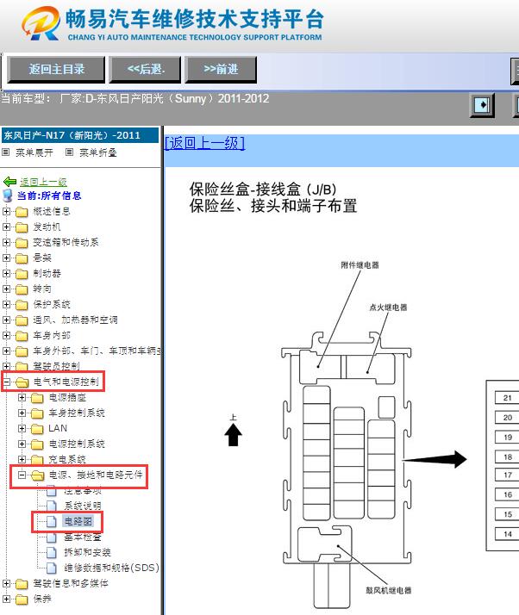Image resolution: width=519 pixels, height=615 pixels.
Task: Expand the 制动器 folder
Action: coord(6,273)
